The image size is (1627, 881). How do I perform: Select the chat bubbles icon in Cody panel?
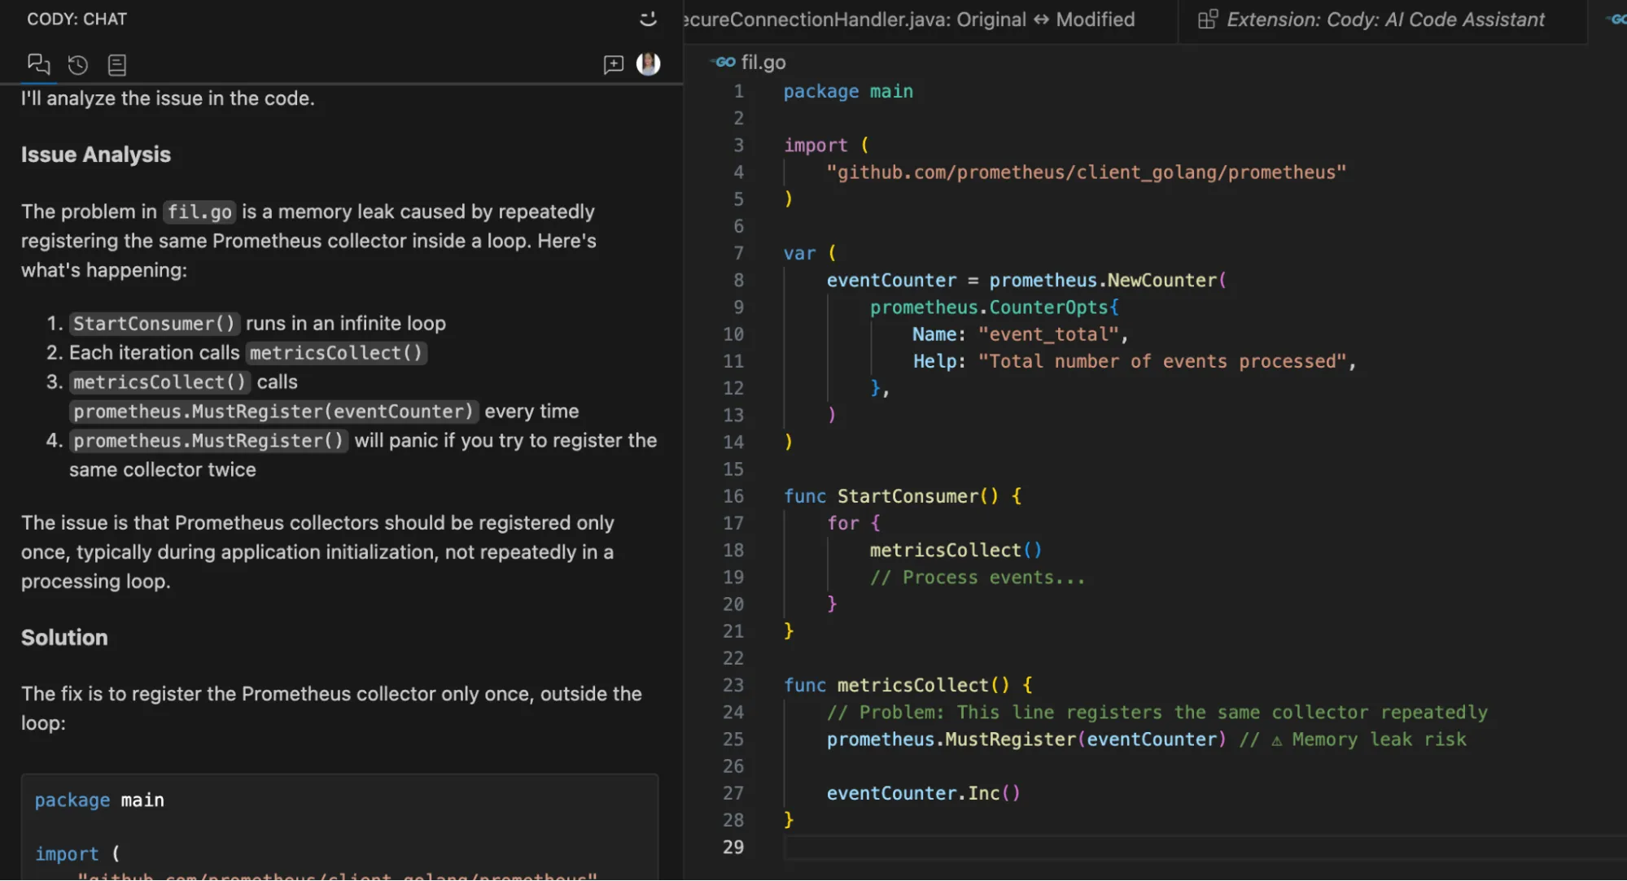tap(38, 64)
